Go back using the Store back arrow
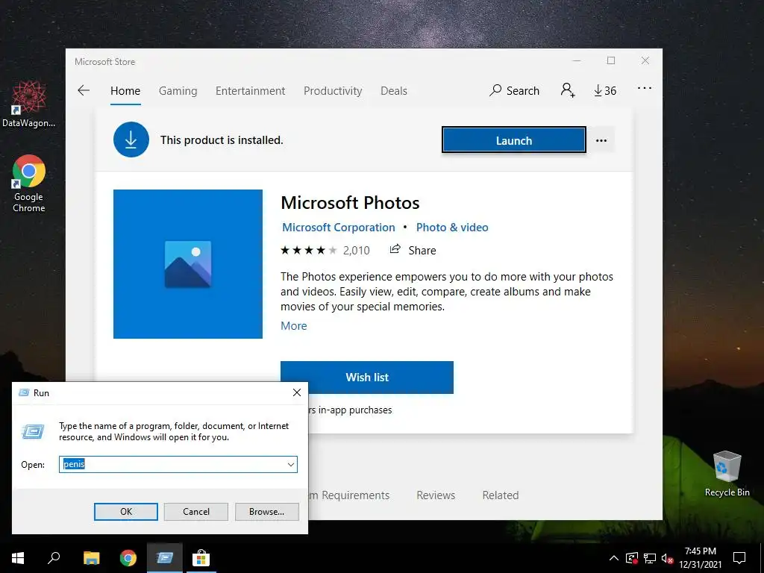 click(84, 90)
